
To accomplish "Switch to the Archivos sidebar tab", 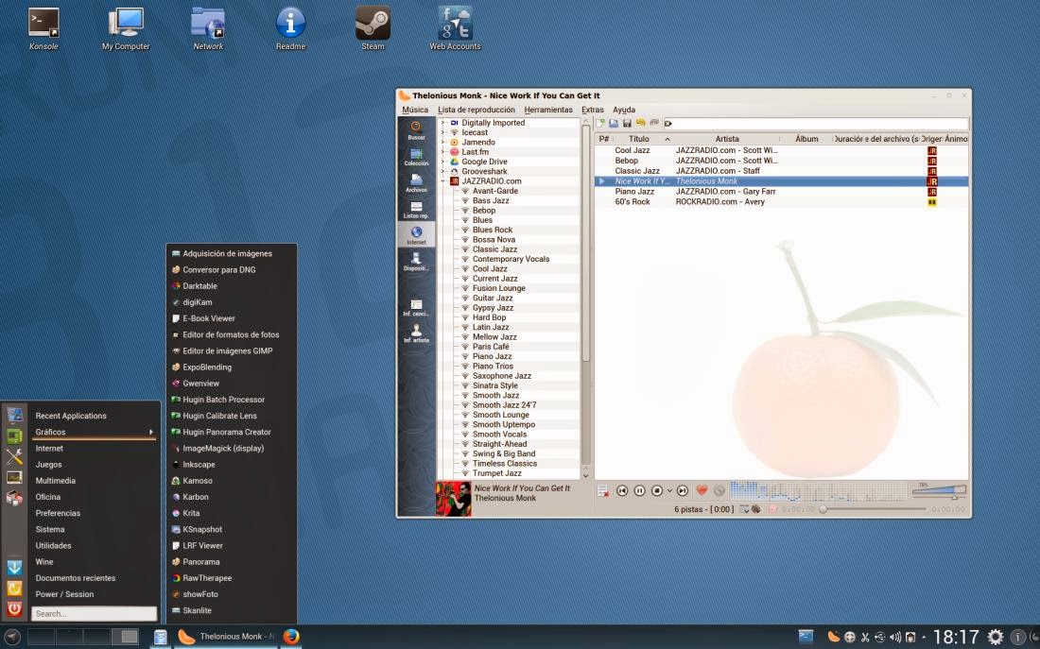I will click(x=416, y=183).
